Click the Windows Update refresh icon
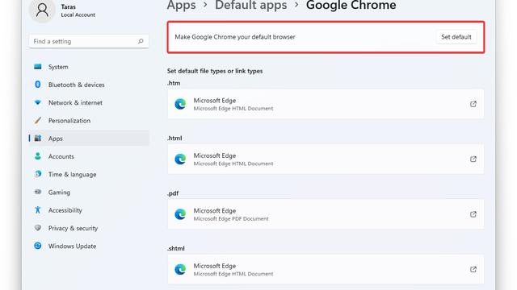The image size is (517, 290). click(38, 246)
